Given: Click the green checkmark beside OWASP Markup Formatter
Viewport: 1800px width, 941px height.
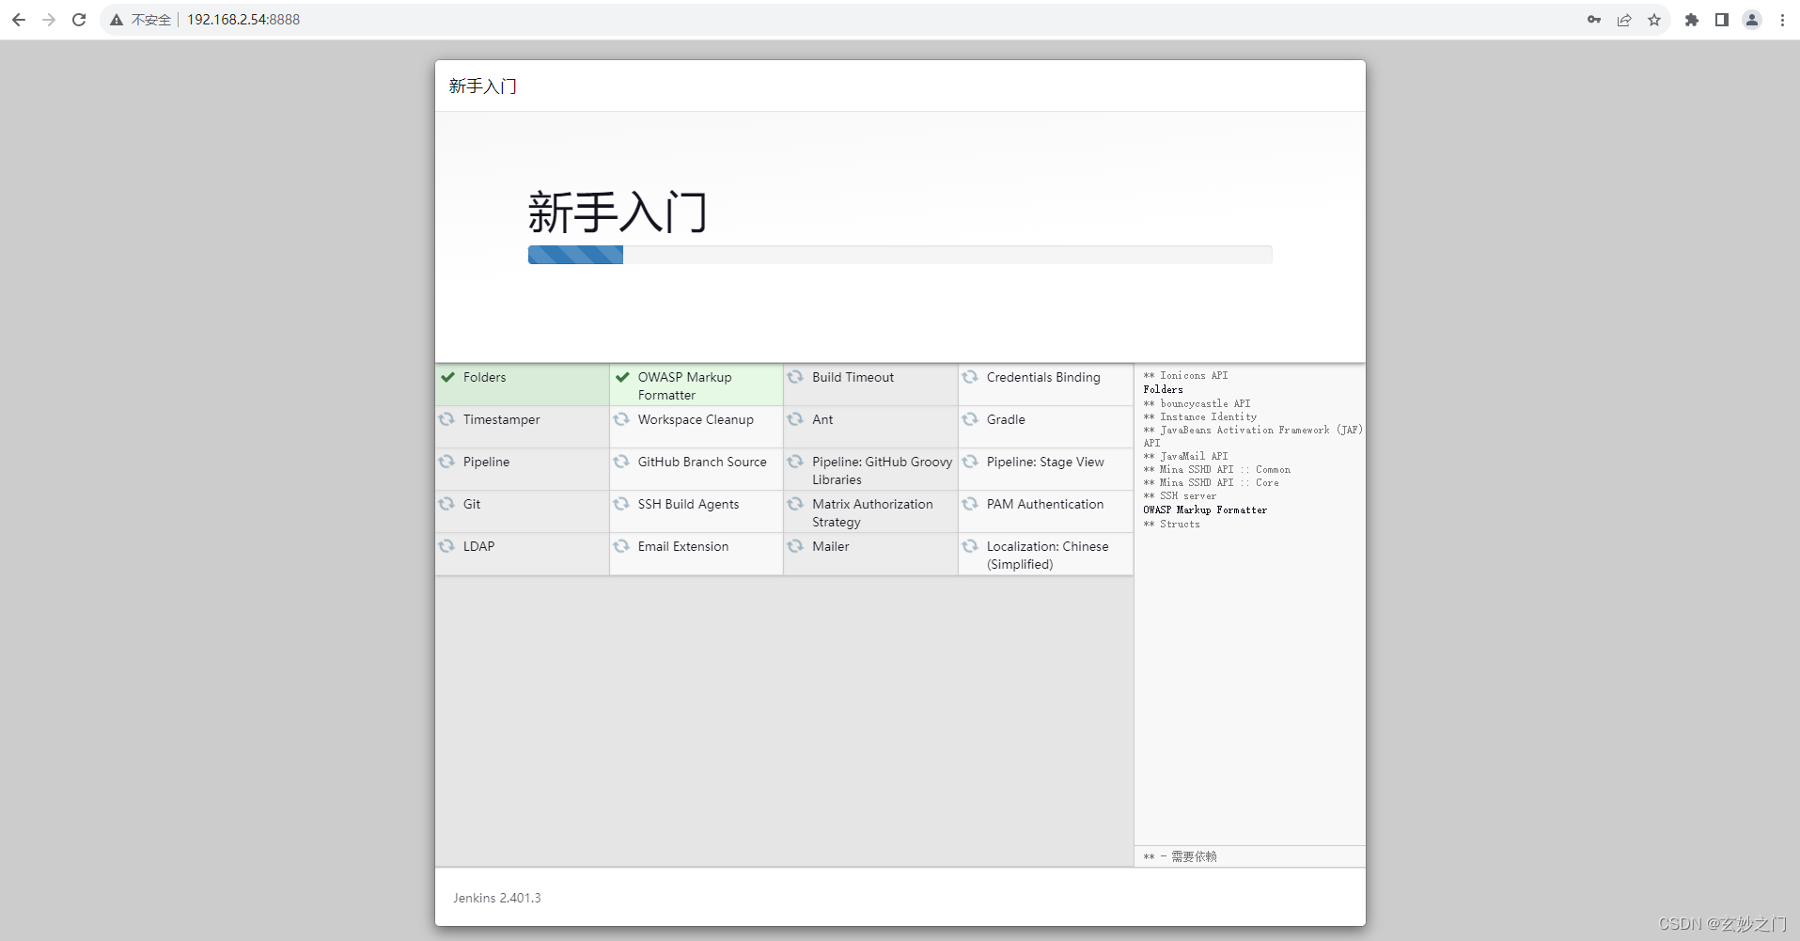Looking at the screenshot, I should tap(622, 377).
